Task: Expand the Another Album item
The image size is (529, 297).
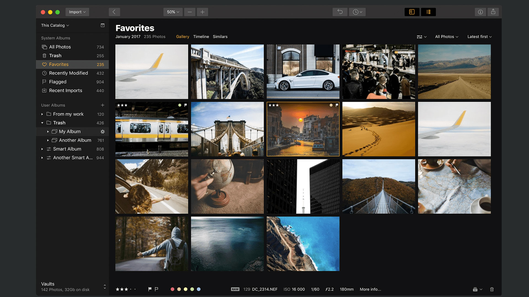Action: point(48,140)
